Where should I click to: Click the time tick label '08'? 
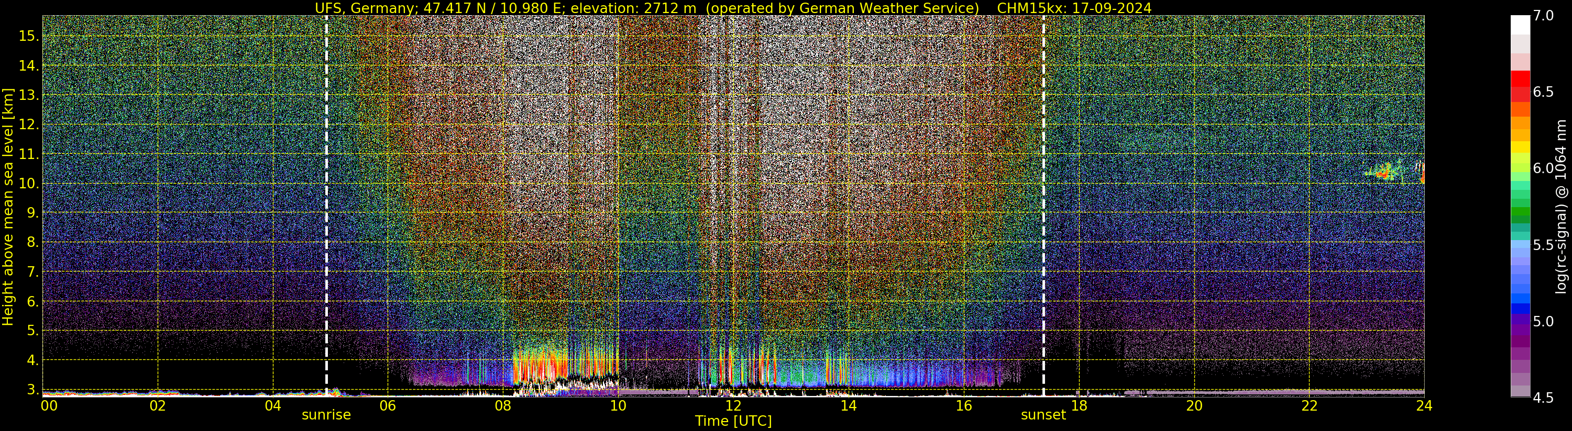[x=503, y=405]
